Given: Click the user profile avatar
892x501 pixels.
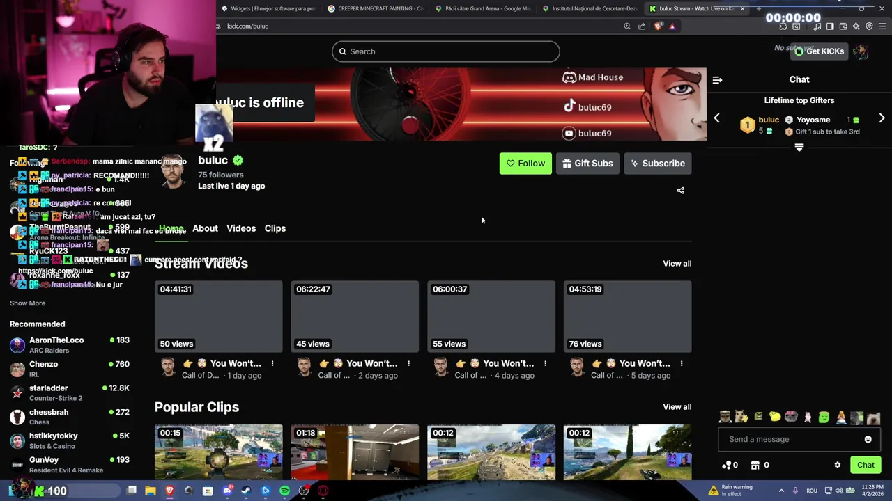Looking at the screenshot, I should (x=861, y=51).
